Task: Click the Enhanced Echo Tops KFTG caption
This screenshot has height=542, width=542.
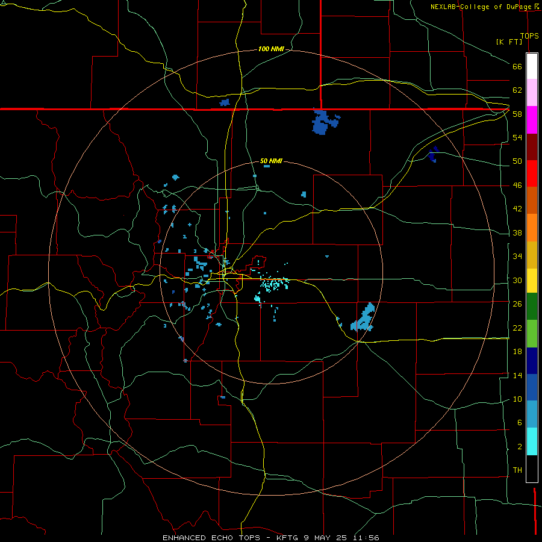Action: 270,538
